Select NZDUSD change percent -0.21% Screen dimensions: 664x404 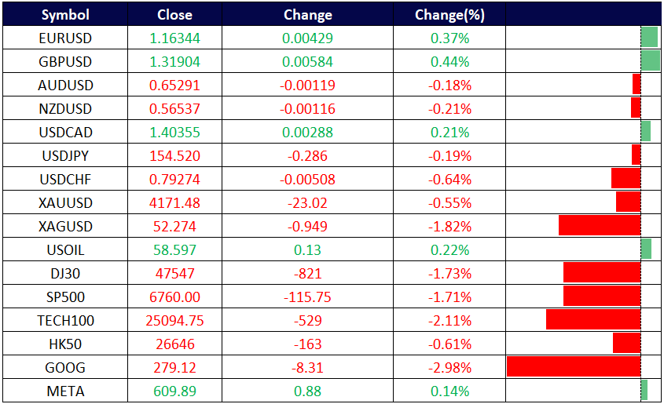(449, 108)
